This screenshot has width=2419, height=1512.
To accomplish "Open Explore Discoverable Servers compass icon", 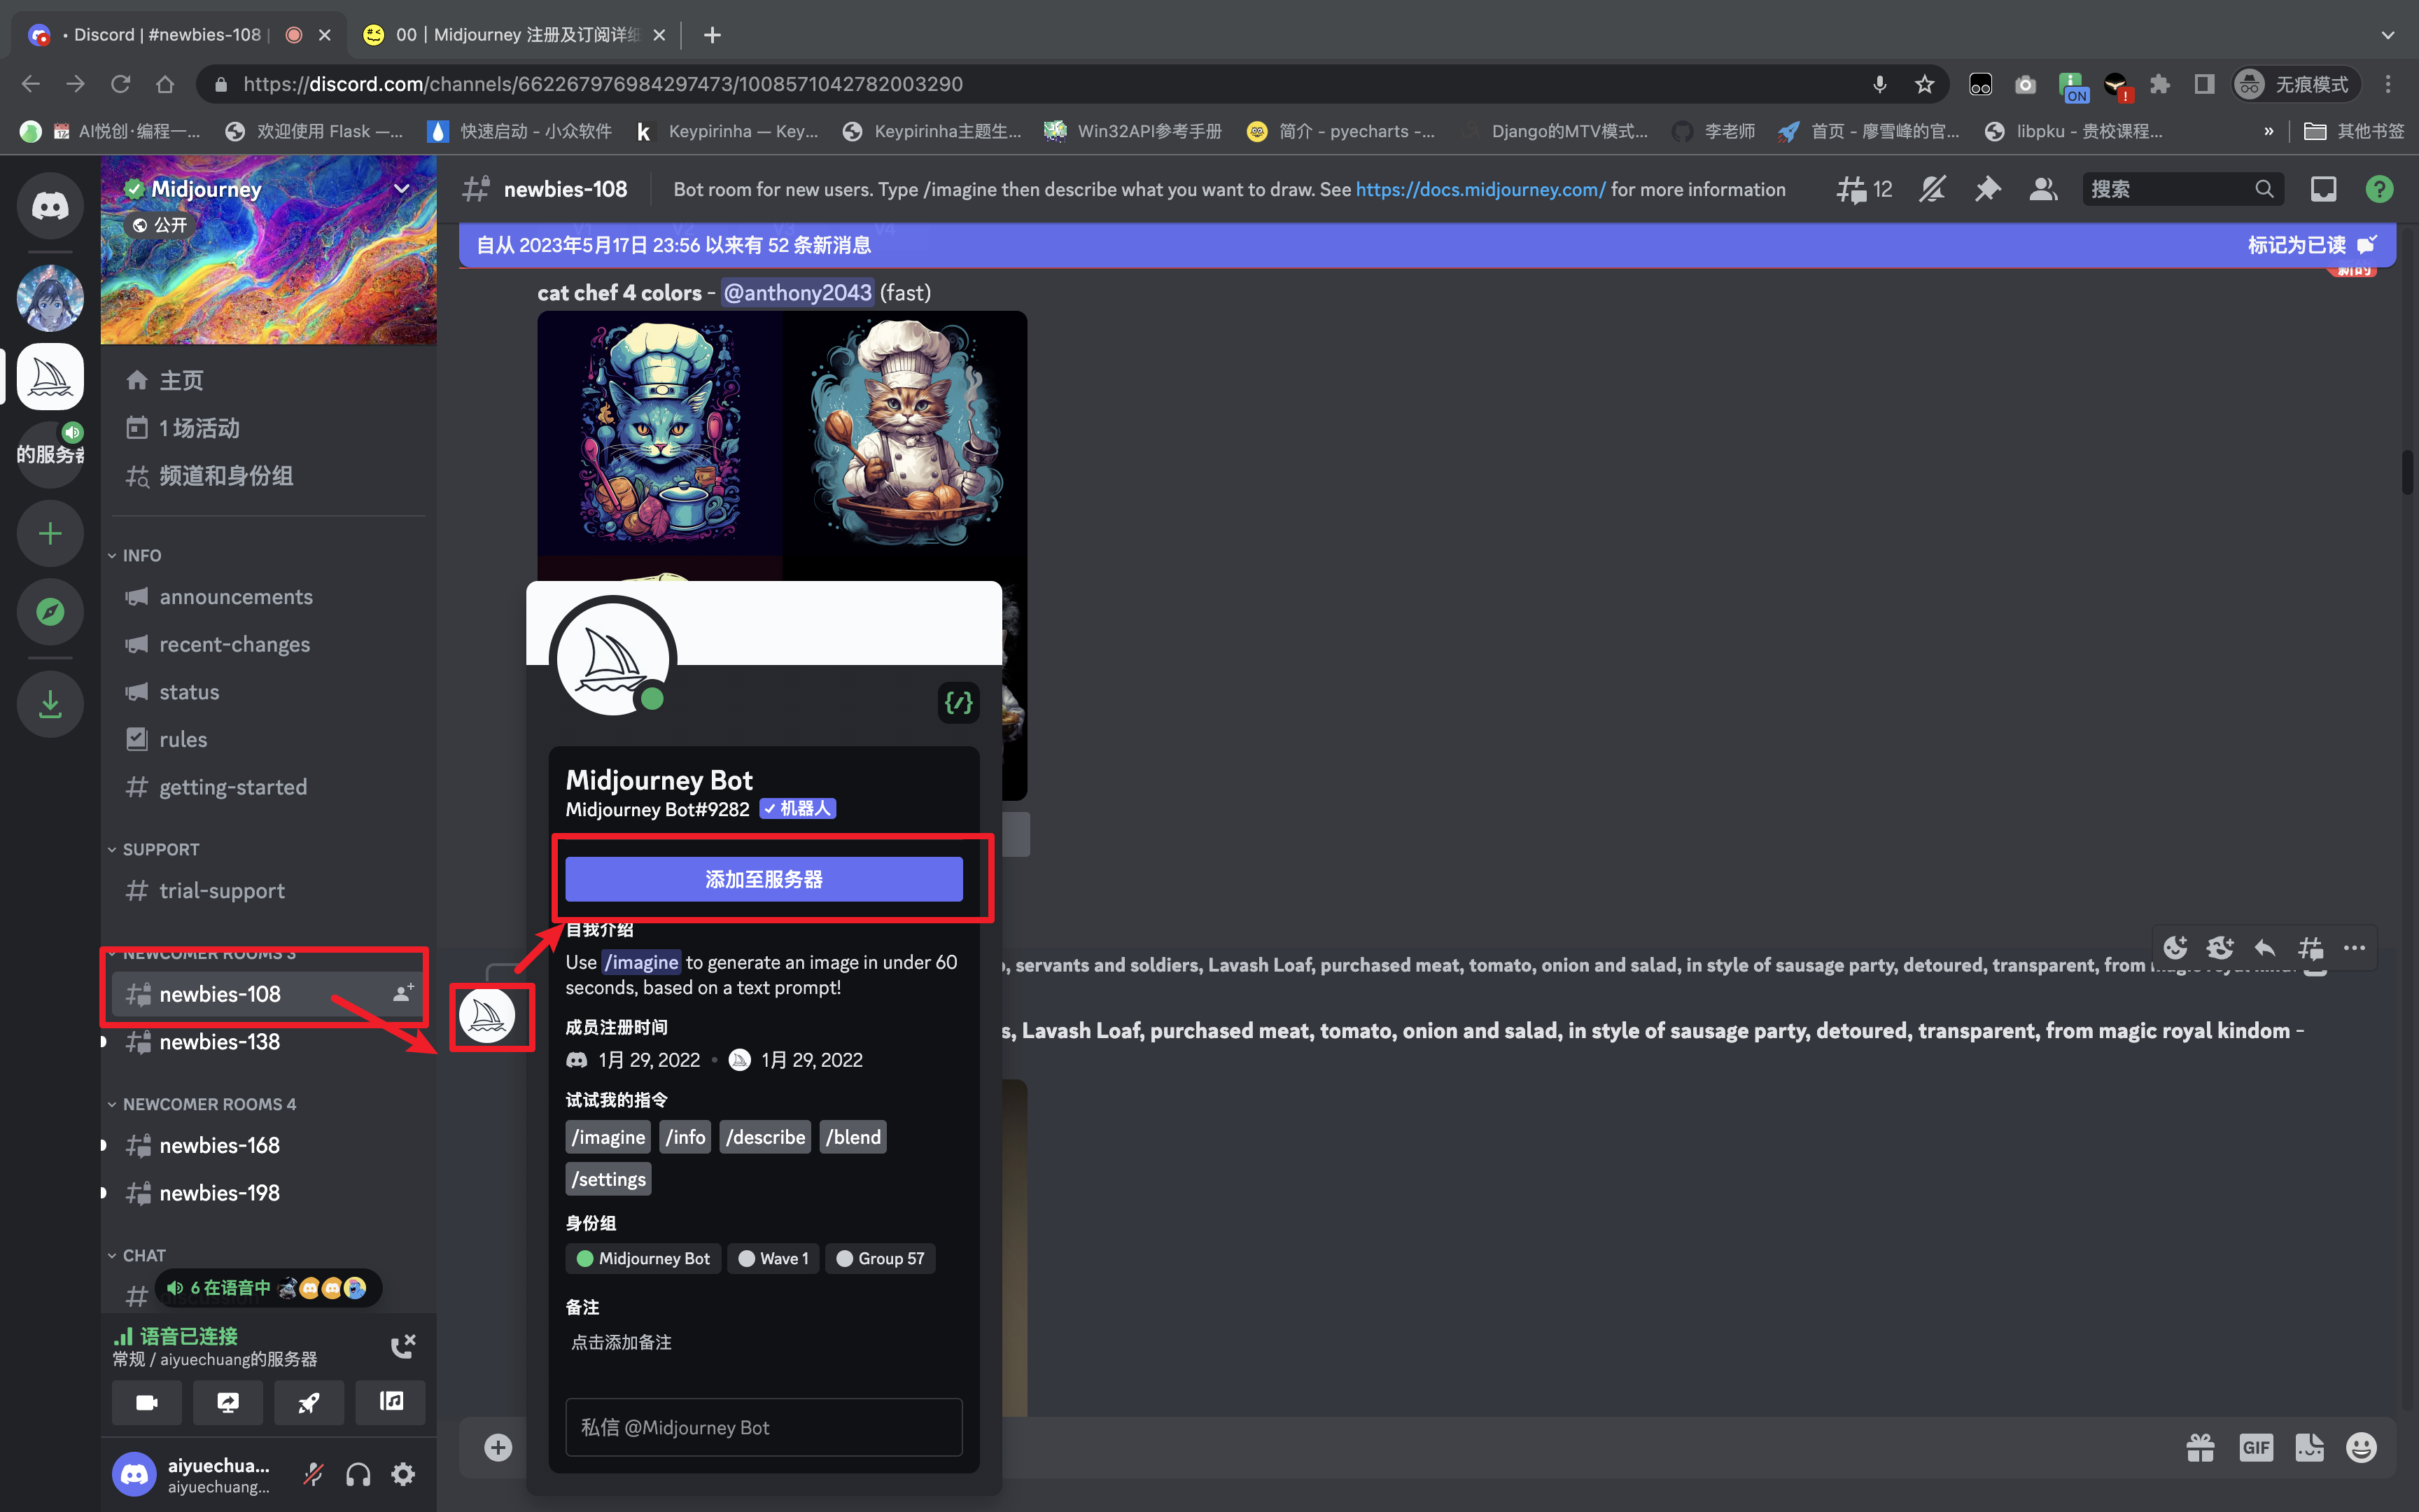I will tap(50, 611).
